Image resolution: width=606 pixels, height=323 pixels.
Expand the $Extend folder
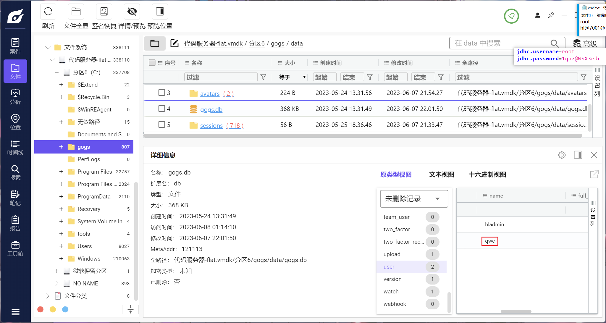coord(61,85)
